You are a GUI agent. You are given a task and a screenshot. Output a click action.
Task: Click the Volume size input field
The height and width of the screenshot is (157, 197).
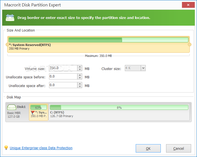(63, 68)
